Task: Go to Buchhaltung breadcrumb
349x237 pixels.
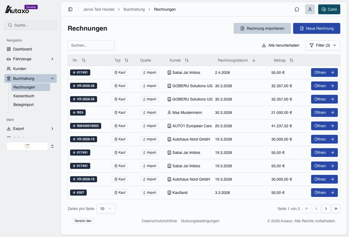Action: 134,9
